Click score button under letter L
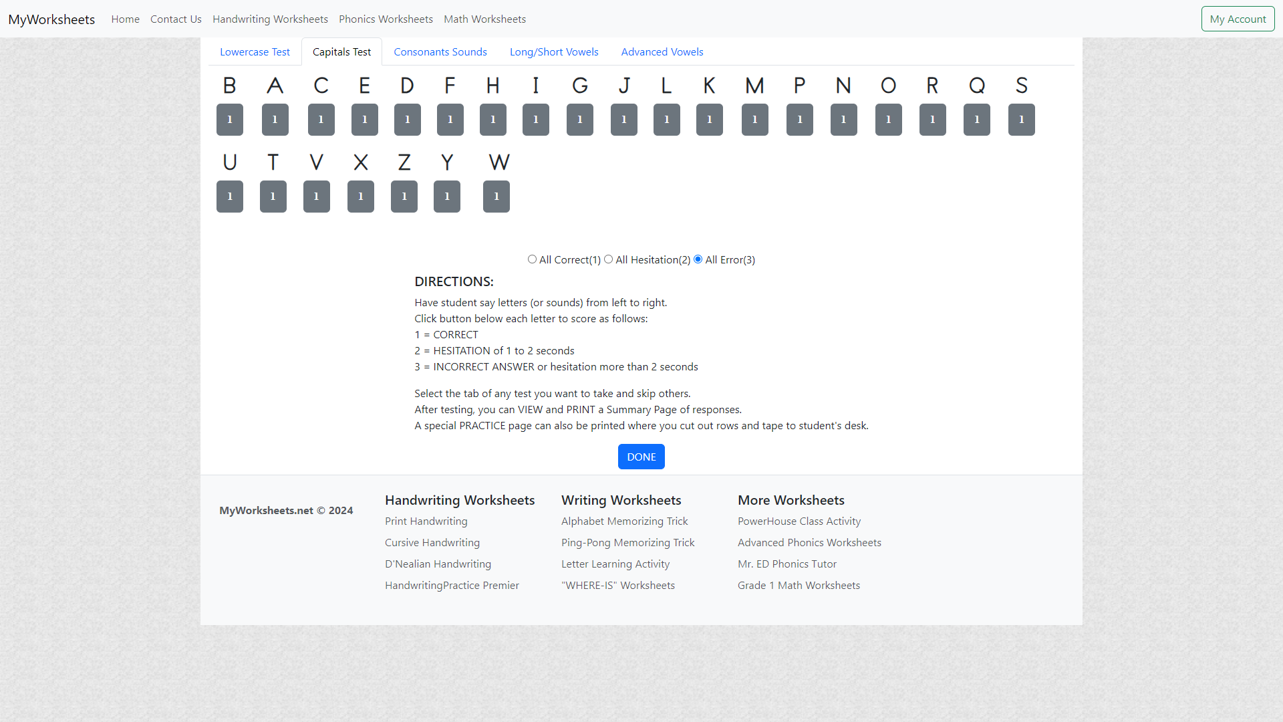 pos(667,120)
